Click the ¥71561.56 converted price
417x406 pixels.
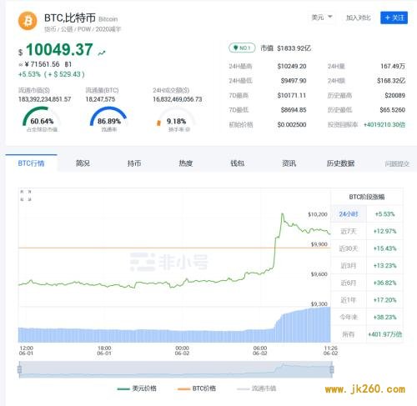click(43, 64)
